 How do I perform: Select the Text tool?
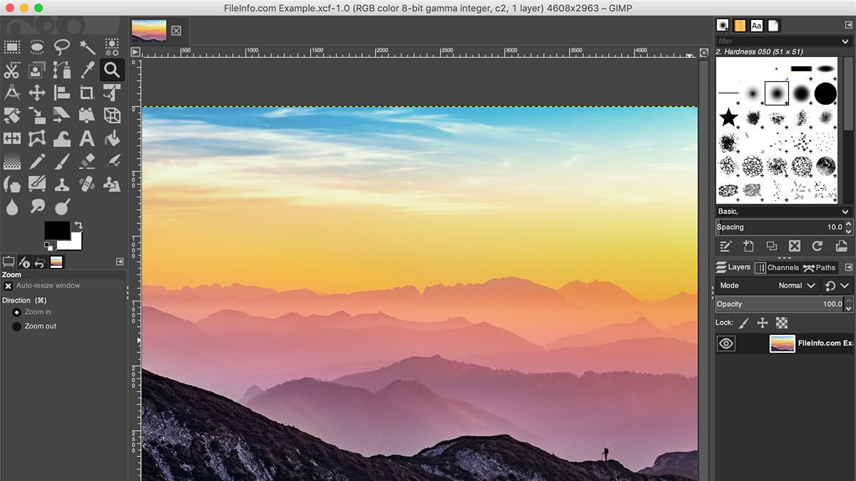[x=87, y=138]
